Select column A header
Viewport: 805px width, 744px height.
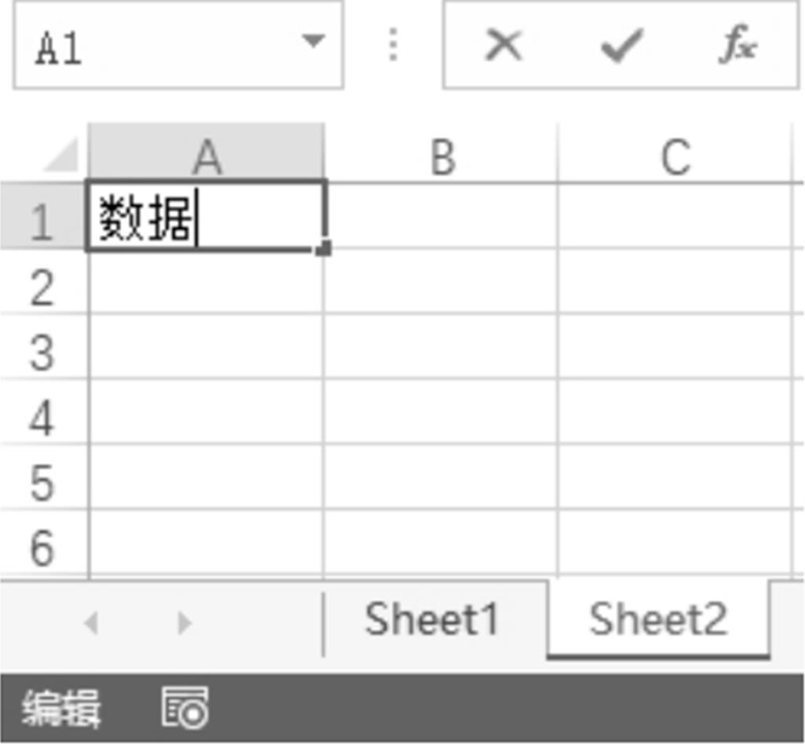pos(206,156)
